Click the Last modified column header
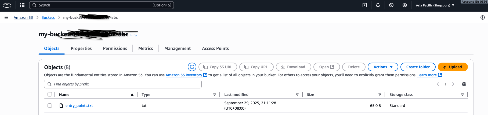The width and height of the screenshot is (488, 115). click(236, 95)
